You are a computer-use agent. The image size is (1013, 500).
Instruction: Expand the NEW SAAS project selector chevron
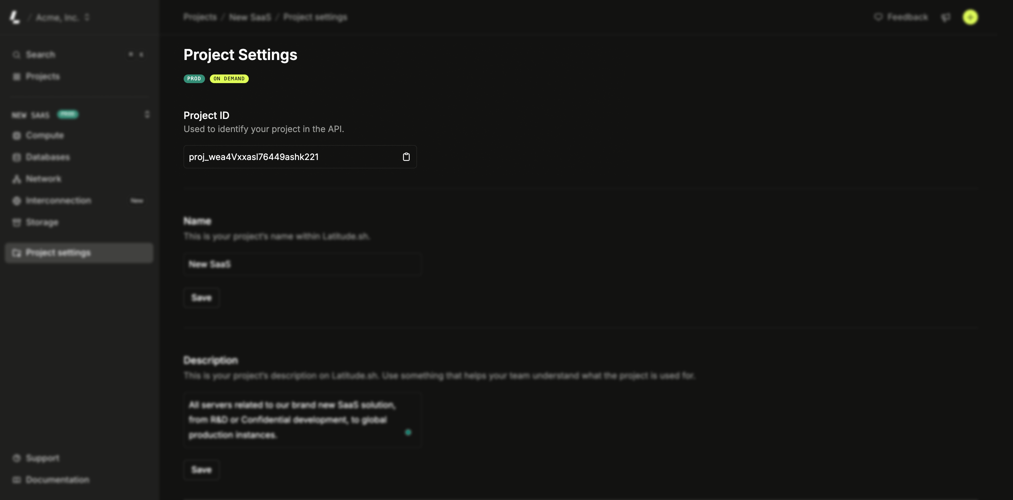(x=147, y=114)
